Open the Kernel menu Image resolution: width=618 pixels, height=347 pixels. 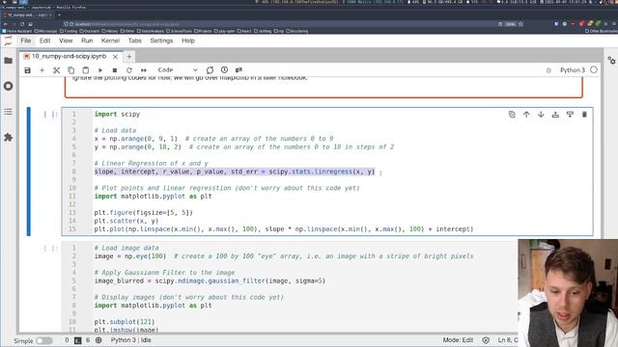[x=110, y=40]
